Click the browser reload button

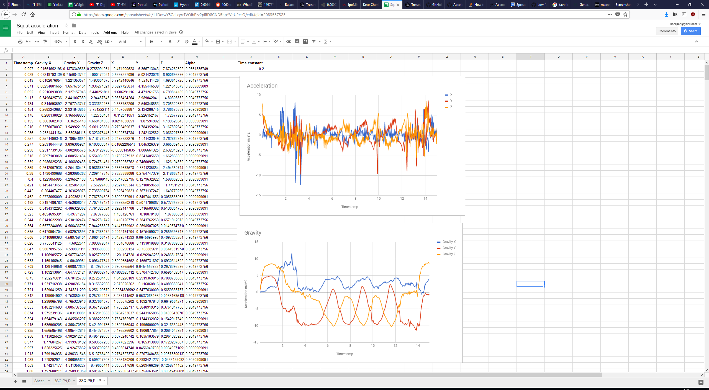24,14
